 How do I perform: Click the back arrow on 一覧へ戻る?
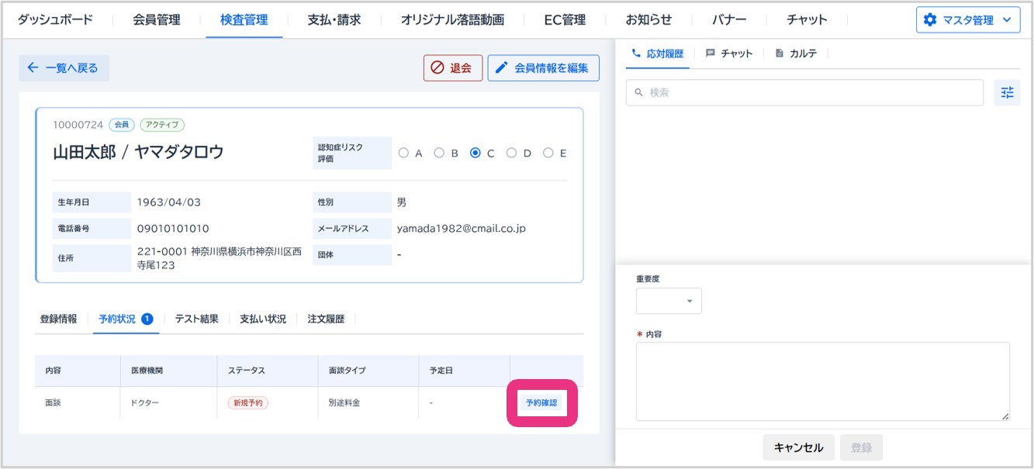33,67
